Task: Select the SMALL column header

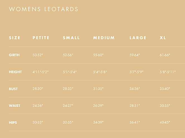Action: pos(71,38)
